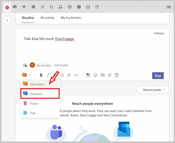Click the Collapse link

(159, 33)
